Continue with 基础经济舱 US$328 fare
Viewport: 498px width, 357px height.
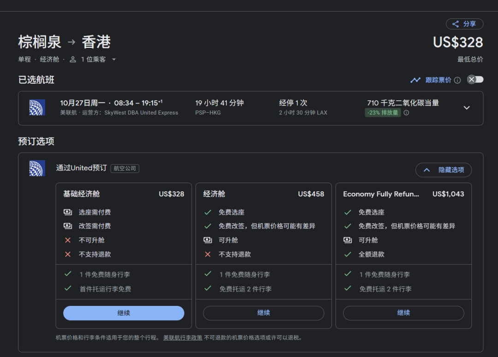click(x=124, y=313)
